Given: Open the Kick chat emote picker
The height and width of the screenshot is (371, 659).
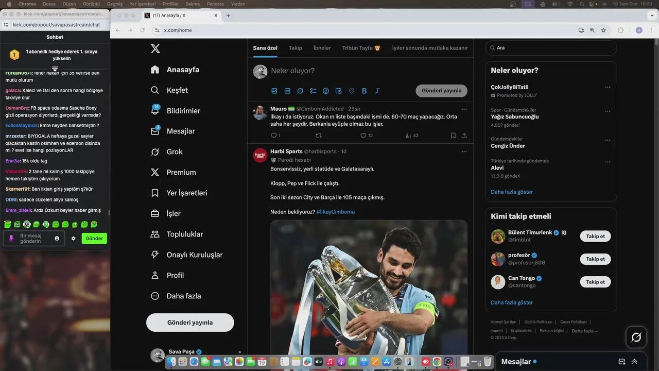Looking at the screenshot, I should (57, 239).
